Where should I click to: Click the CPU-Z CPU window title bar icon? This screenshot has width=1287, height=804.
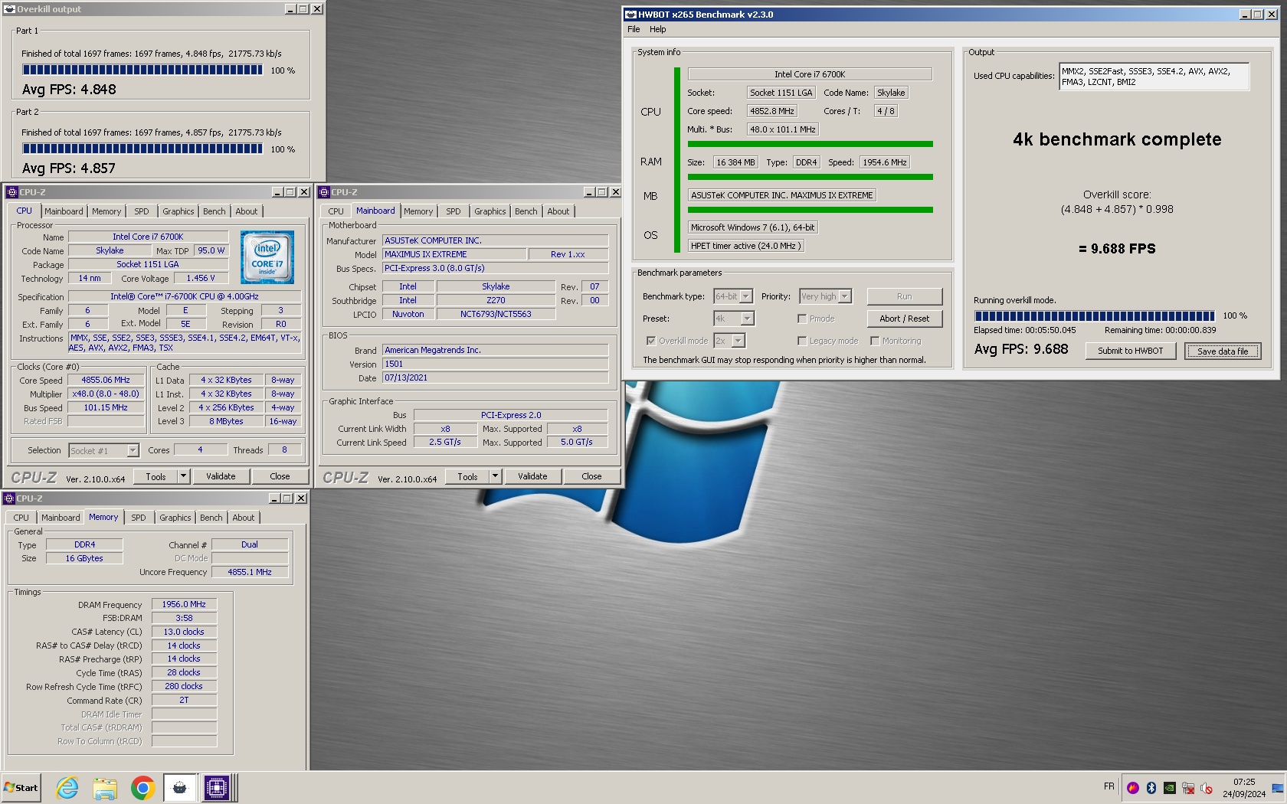[12, 192]
